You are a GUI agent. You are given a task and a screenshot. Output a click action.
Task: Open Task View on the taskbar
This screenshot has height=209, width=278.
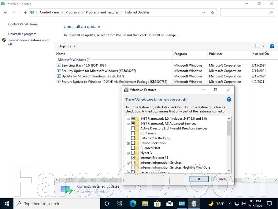click(120, 203)
